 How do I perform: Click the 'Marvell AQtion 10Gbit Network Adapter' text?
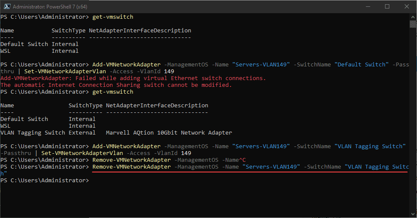click(x=169, y=133)
